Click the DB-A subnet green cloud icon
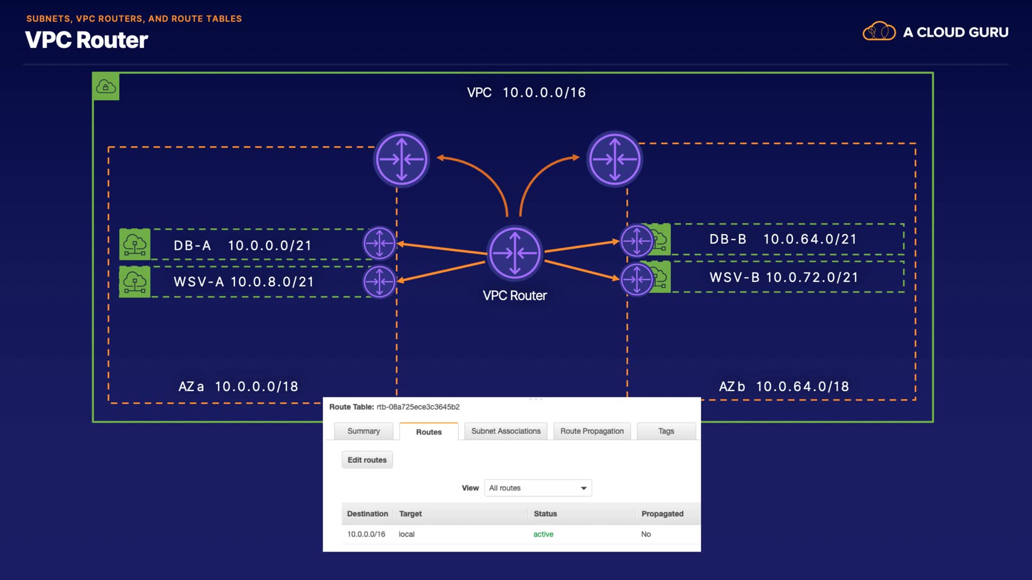Viewport: 1032px width, 580px height. 134,244
